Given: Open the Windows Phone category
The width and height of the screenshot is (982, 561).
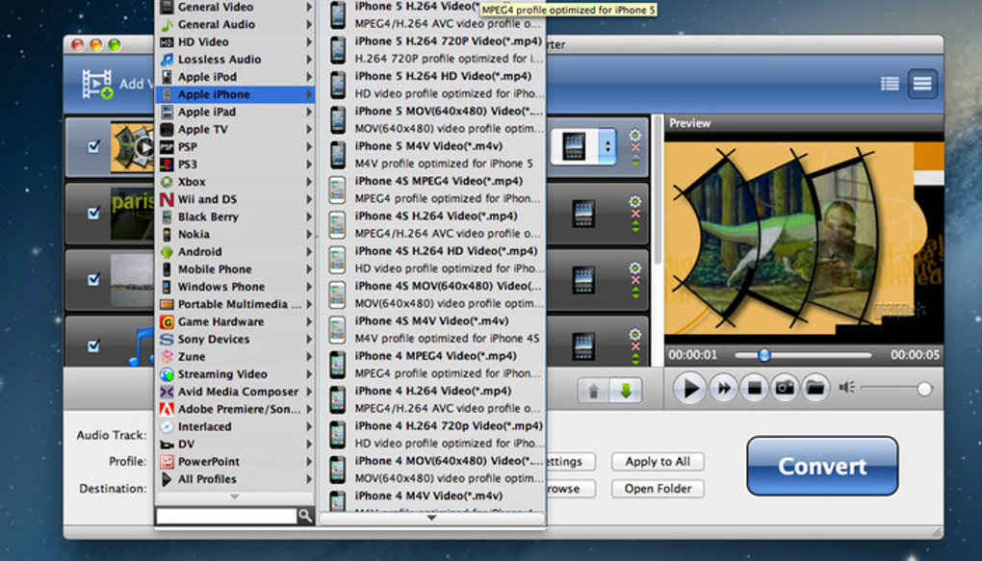Looking at the screenshot, I should 236,287.
